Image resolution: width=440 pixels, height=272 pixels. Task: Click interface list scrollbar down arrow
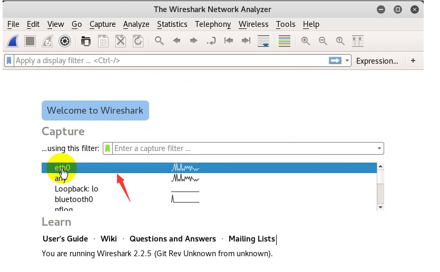pyautogui.click(x=380, y=207)
